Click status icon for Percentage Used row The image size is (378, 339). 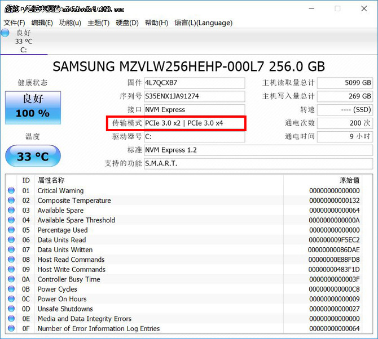[x=11, y=230]
